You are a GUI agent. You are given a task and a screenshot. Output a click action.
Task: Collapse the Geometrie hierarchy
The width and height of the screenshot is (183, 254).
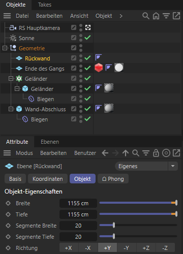(5, 48)
